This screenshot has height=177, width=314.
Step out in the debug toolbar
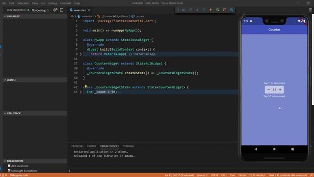tap(204, 10)
